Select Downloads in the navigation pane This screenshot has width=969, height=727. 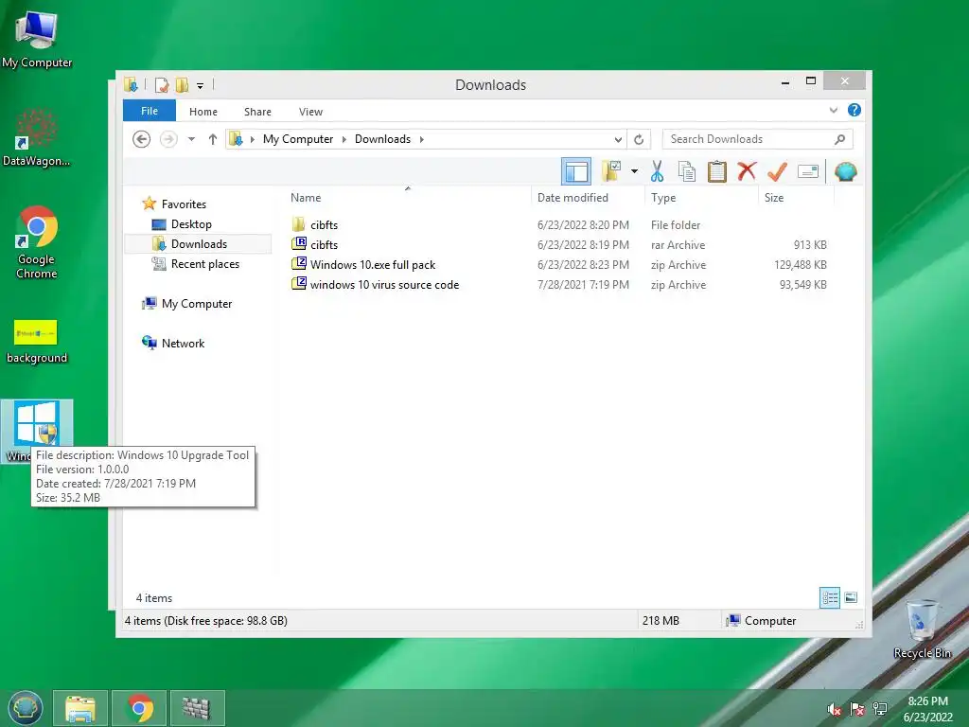pos(198,244)
